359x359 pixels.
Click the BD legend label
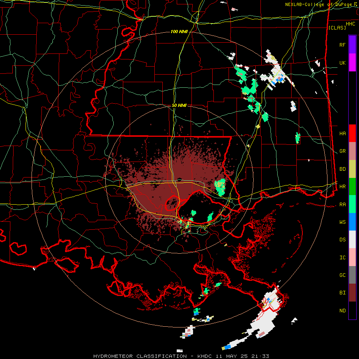pyautogui.click(x=342, y=169)
